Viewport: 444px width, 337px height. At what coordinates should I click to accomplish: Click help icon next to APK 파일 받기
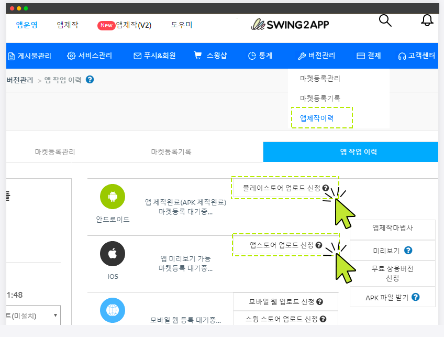(416, 297)
